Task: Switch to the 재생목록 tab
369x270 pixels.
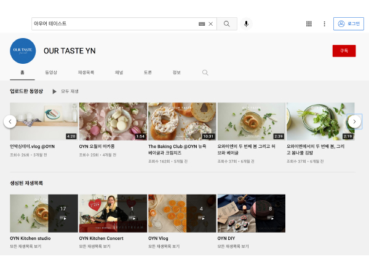Action: tap(85, 72)
